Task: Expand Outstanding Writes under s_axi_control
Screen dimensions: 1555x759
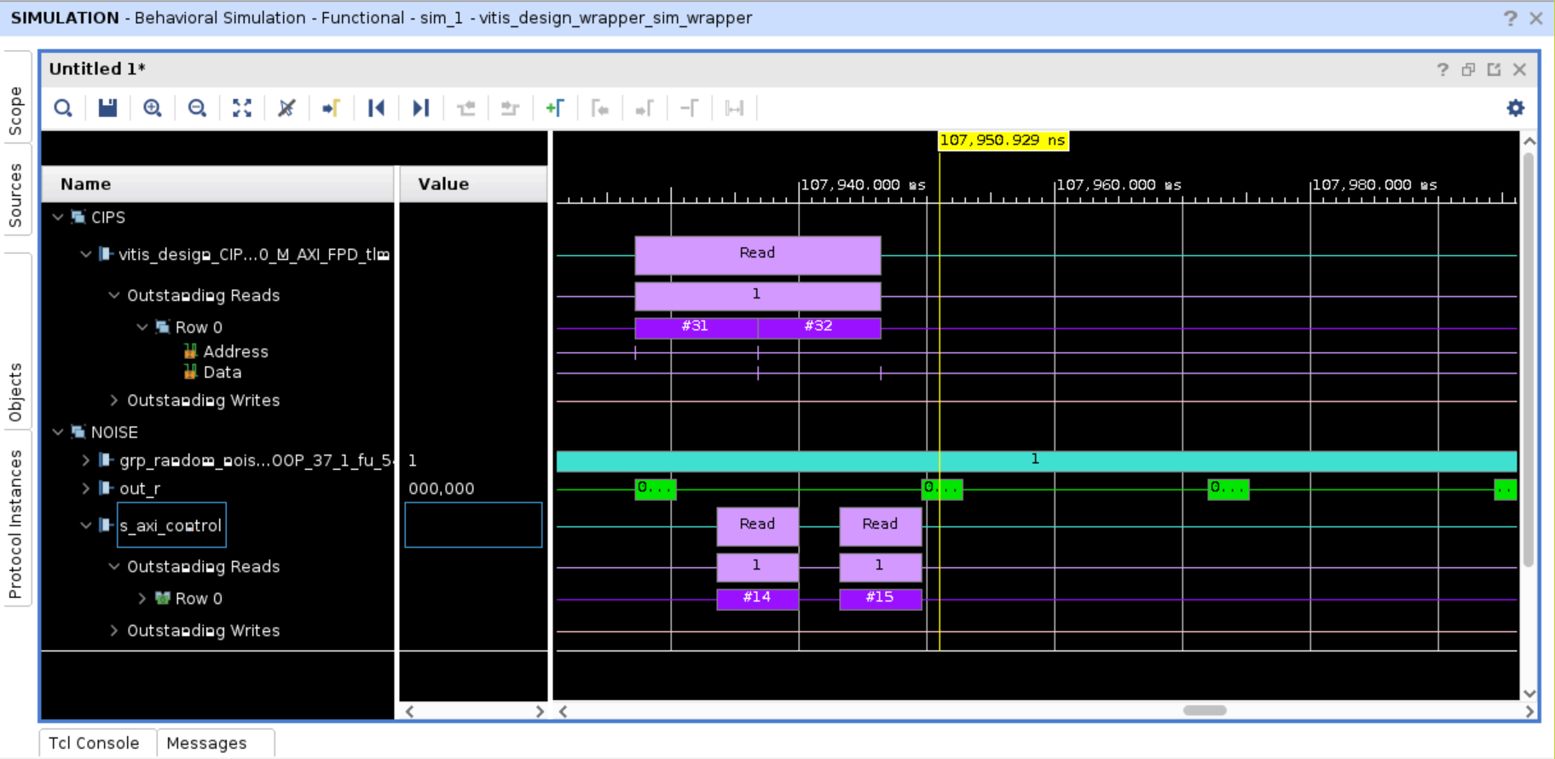Action: coord(114,631)
